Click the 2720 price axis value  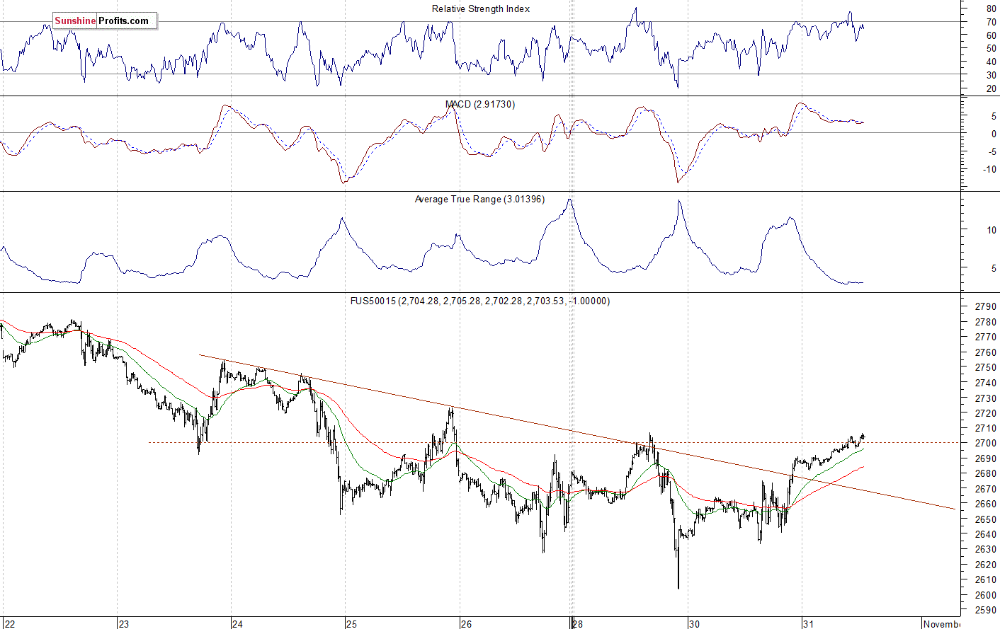pos(985,413)
